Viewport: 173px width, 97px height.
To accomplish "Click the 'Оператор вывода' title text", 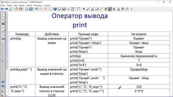I will click(x=80, y=16).
